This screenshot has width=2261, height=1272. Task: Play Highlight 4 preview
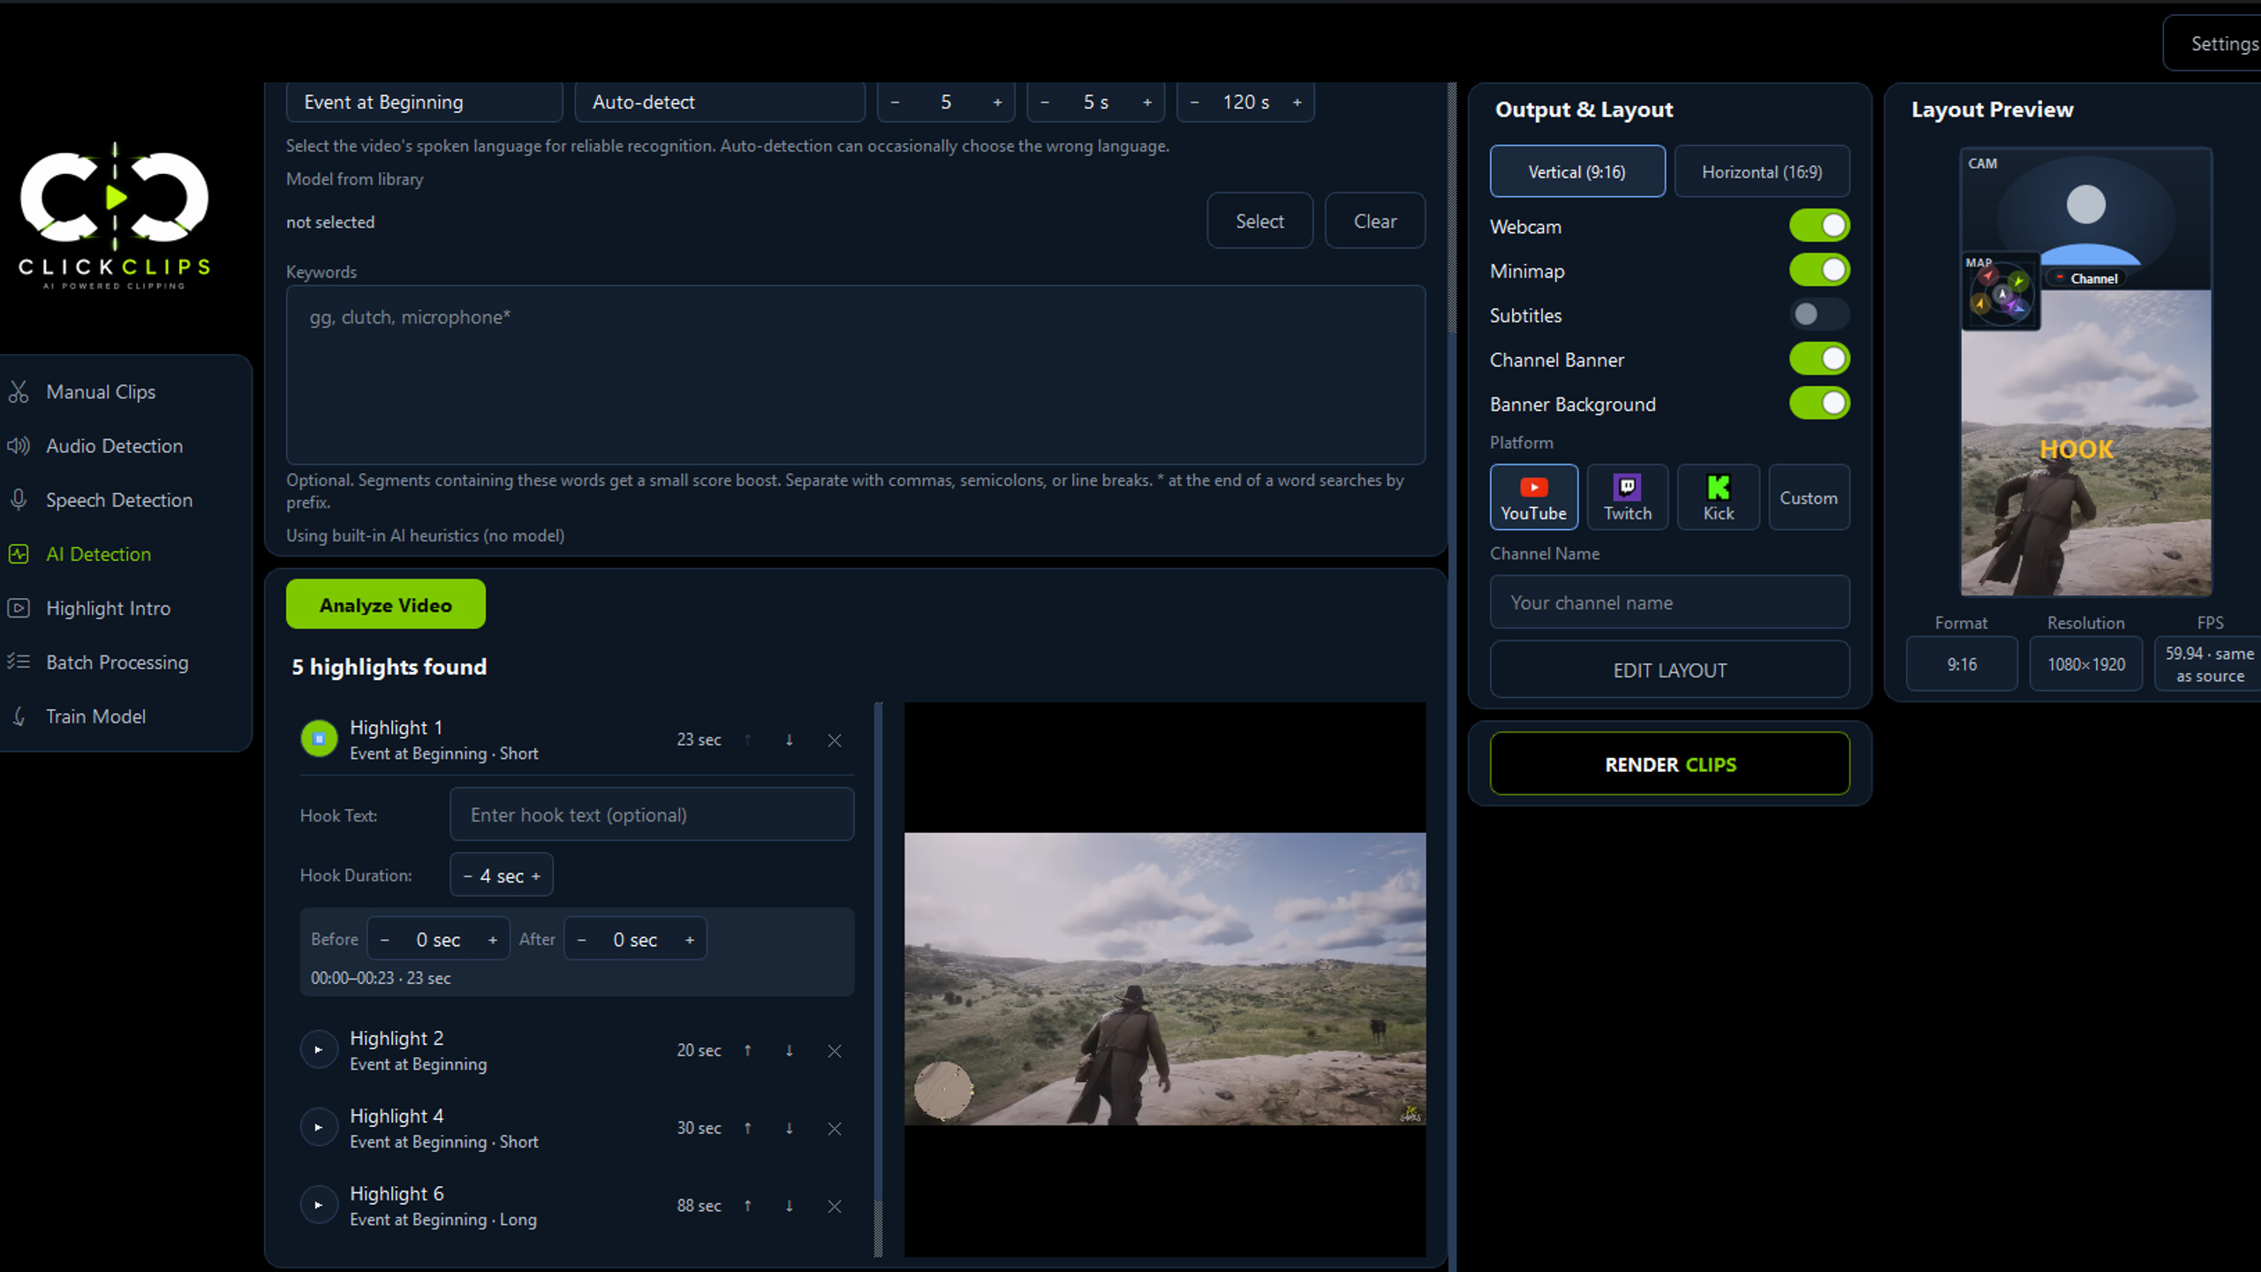[x=319, y=1127]
